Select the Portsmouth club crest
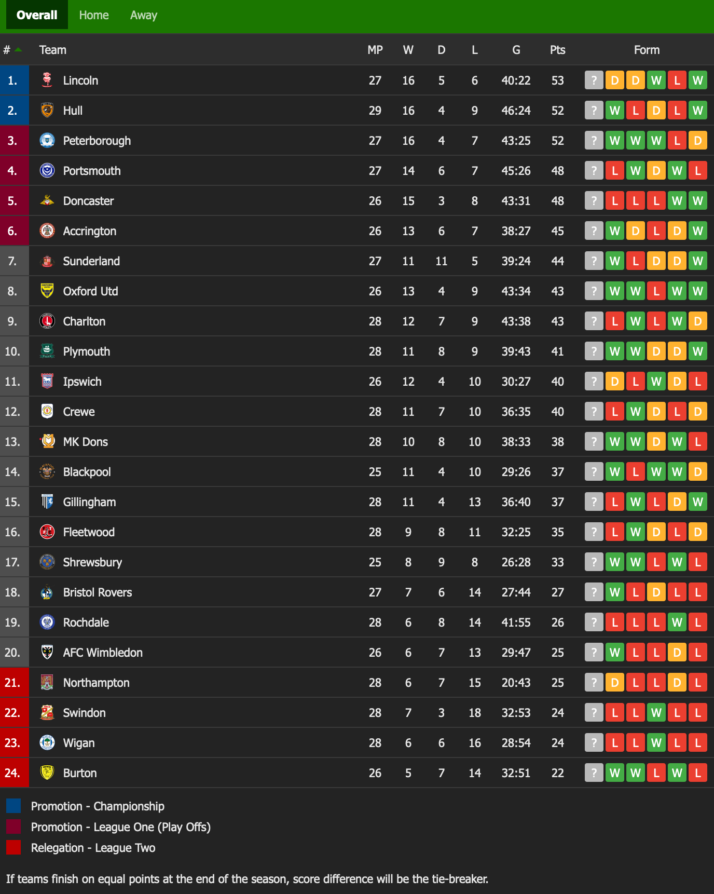 [47, 171]
